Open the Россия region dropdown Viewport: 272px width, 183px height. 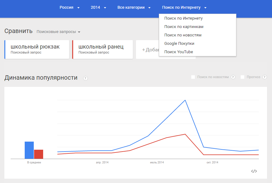click(69, 7)
